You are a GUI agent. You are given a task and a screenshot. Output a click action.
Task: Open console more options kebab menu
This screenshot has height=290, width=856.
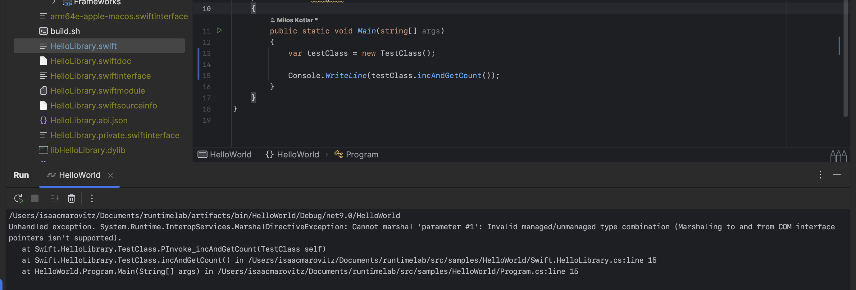coord(92,198)
